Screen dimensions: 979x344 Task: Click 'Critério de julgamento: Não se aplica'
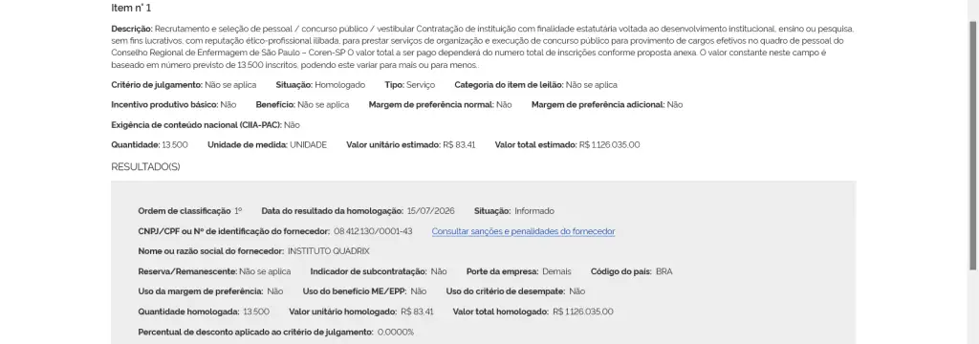pos(184,85)
